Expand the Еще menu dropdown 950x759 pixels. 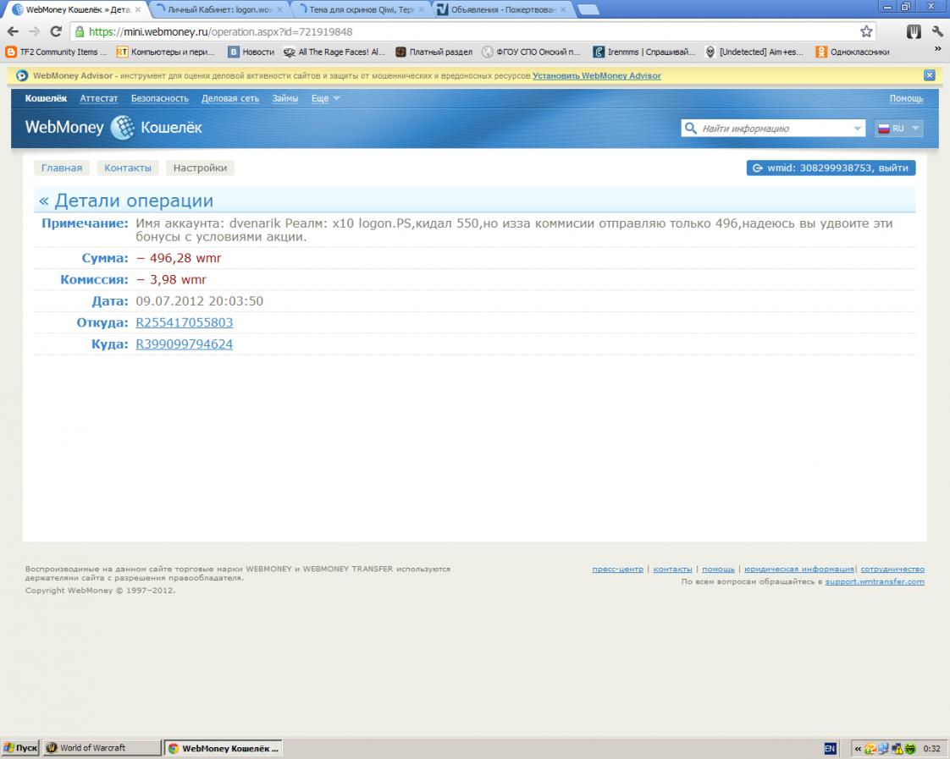pos(325,98)
